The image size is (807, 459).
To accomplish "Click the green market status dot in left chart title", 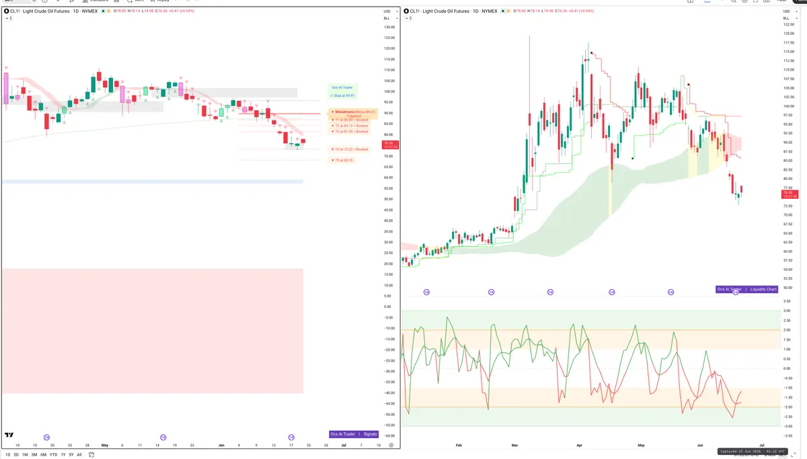I will click(104, 11).
